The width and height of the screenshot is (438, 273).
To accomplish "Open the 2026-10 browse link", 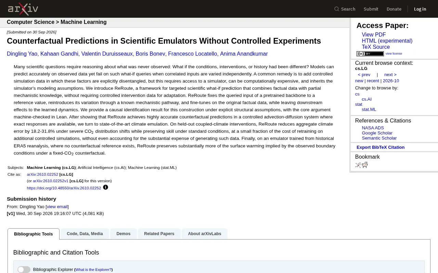I will pyautogui.click(x=391, y=81).
